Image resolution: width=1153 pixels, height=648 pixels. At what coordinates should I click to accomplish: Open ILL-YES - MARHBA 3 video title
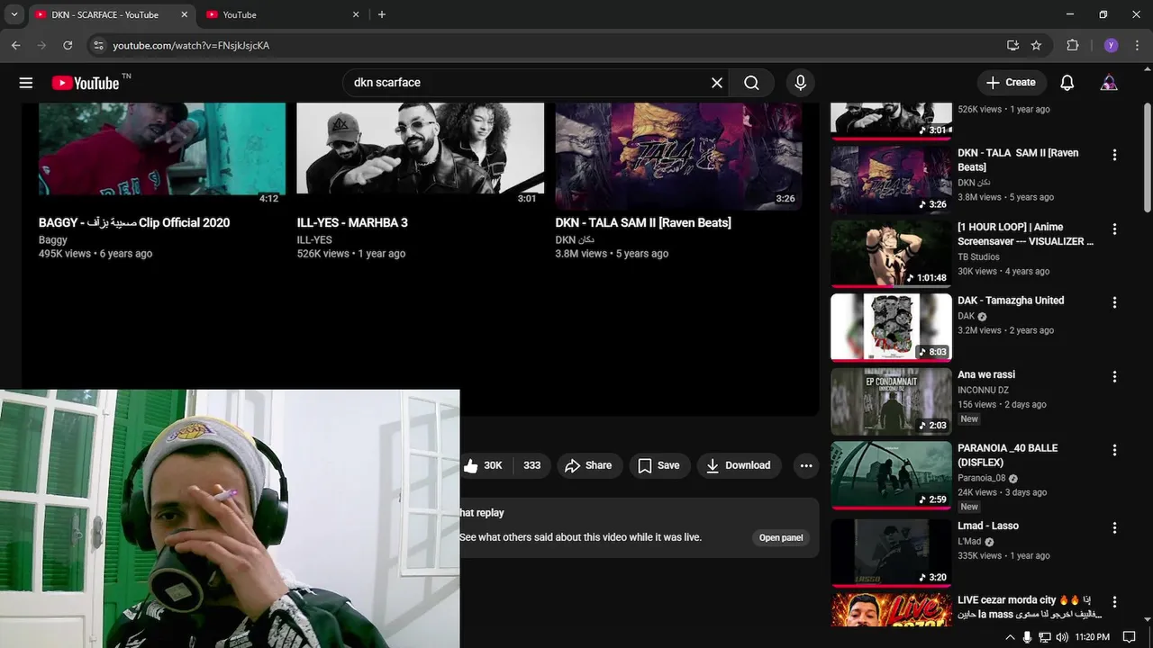[x=352, y=223]
